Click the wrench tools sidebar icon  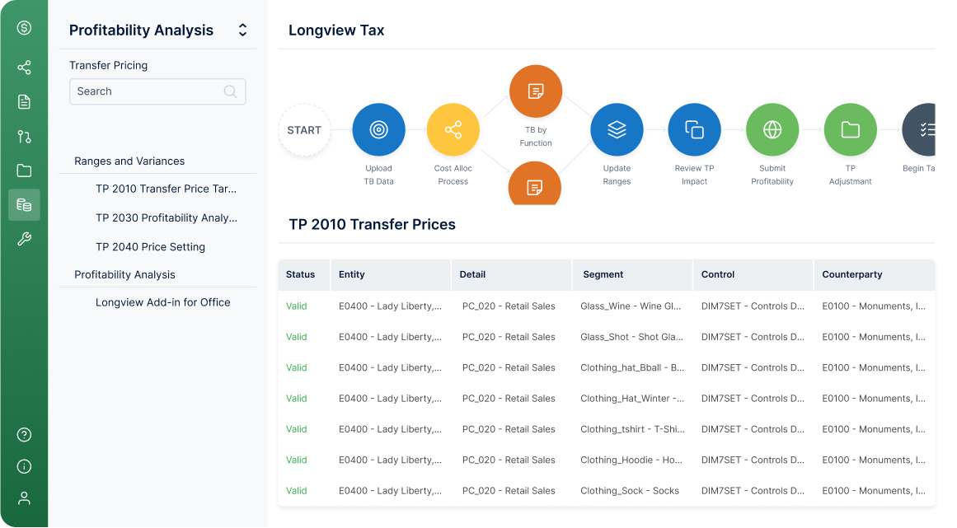point(24,239)
